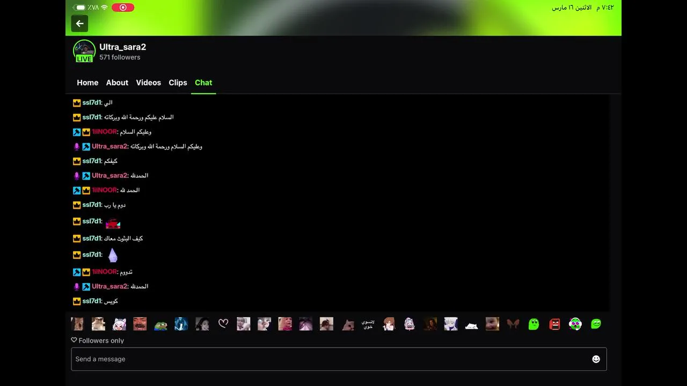Click the crystal gem emote in chat

click(x=113, y=255)
